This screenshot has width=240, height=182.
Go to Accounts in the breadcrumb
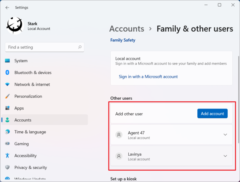pos(127,29)
